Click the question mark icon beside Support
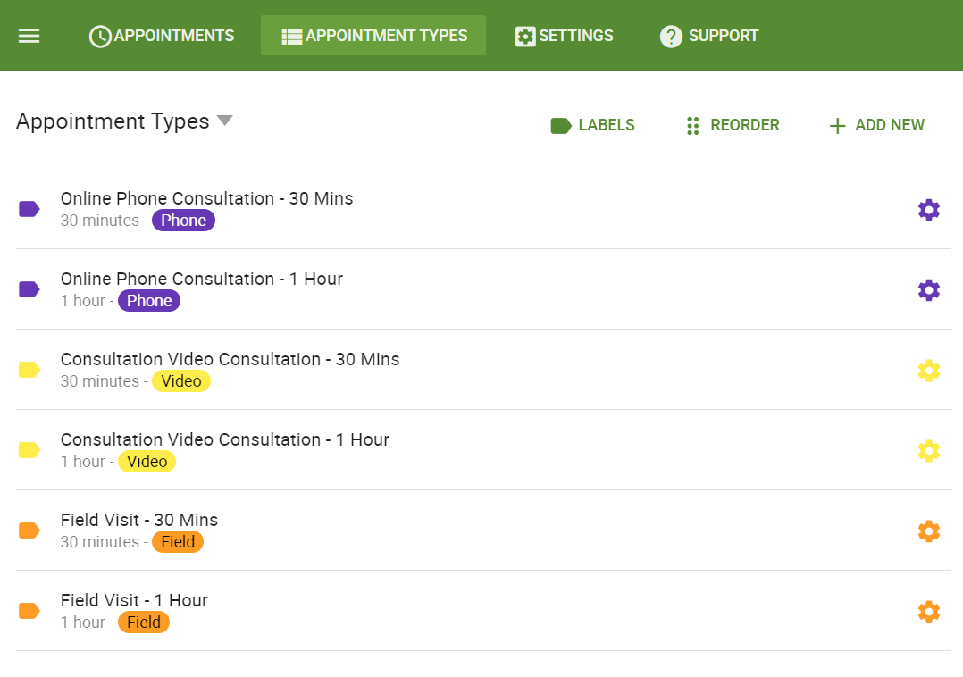Image resolution: width=963 pixels, height=677 pixels. click(671, 36)
